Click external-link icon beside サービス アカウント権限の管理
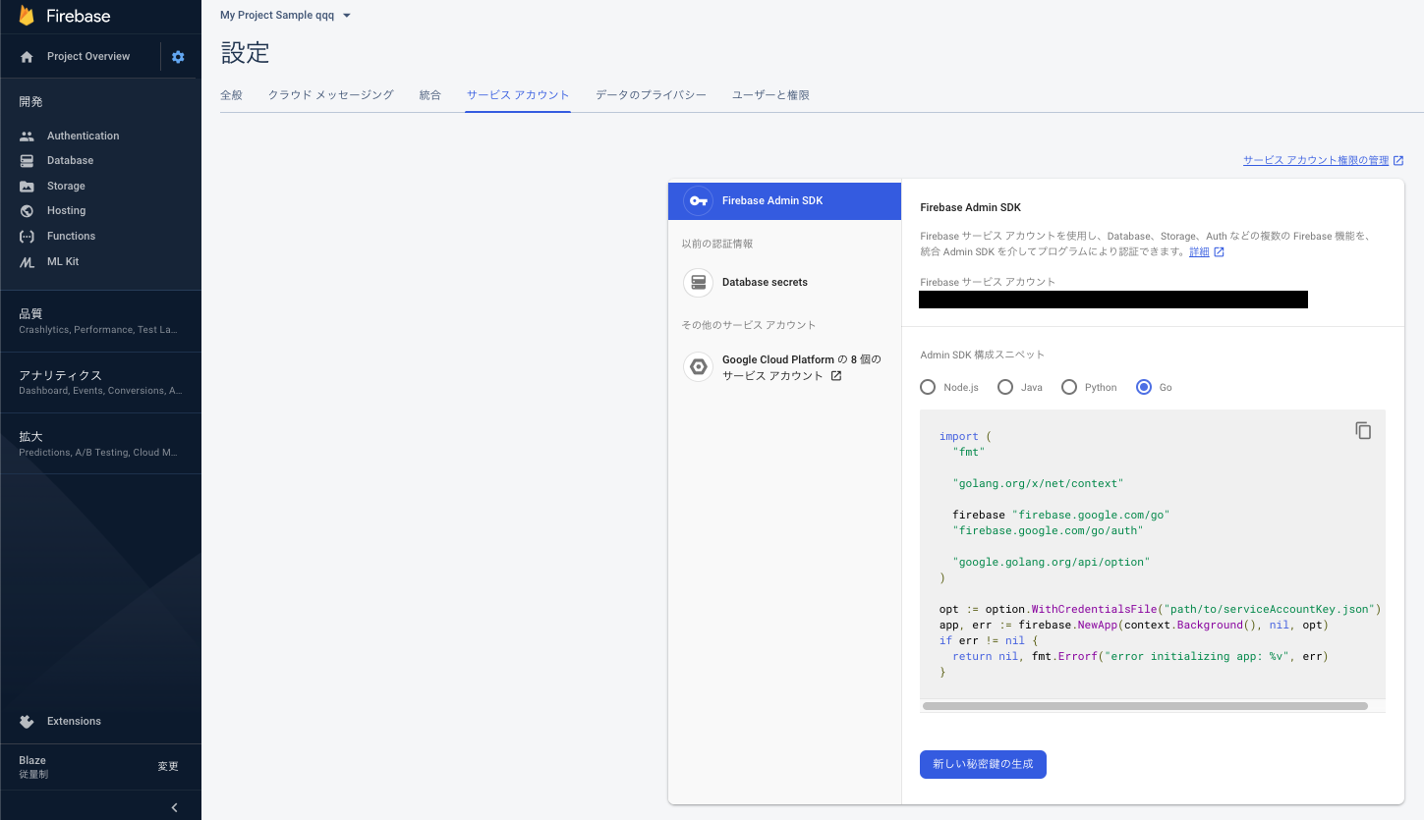 click(1398, 160)
